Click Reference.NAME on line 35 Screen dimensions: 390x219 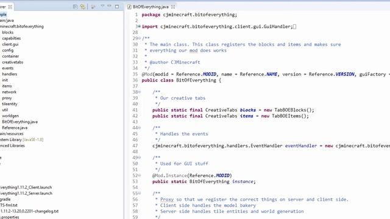point(258,74)
